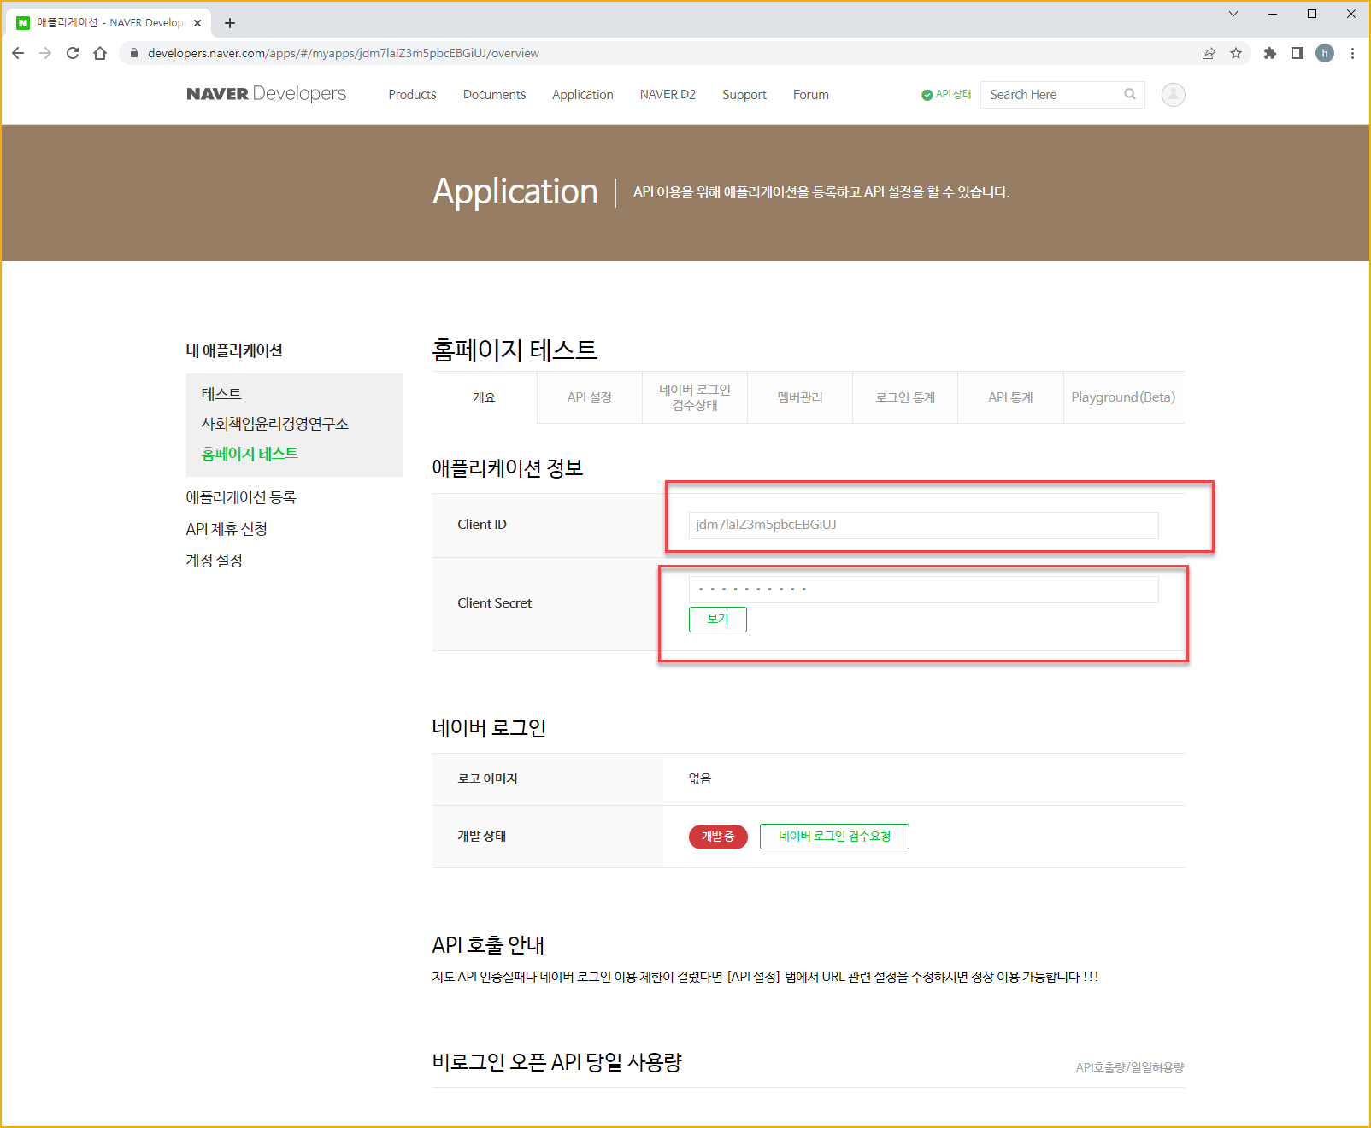Image resolution: width=1371 pixels, height=1128 pixels.
Task: Click the 내 애플리케이션 heading
Action: coord(234,350)
